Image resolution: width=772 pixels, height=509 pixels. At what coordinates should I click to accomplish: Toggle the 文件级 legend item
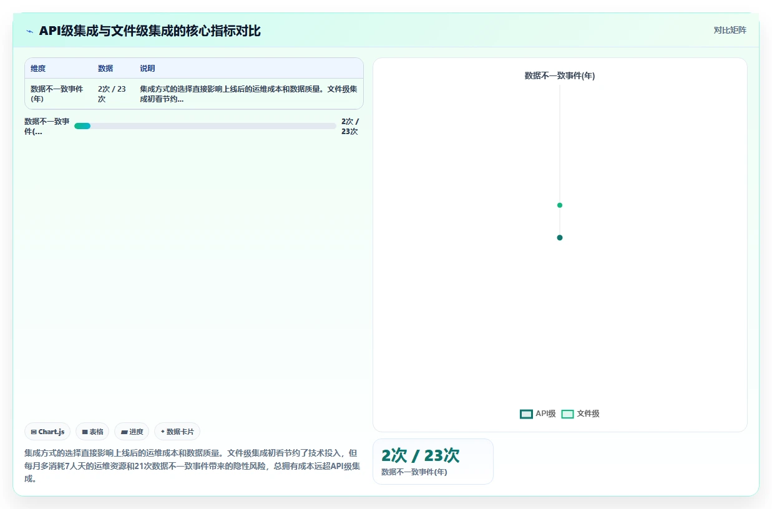(x=580, y=414)
